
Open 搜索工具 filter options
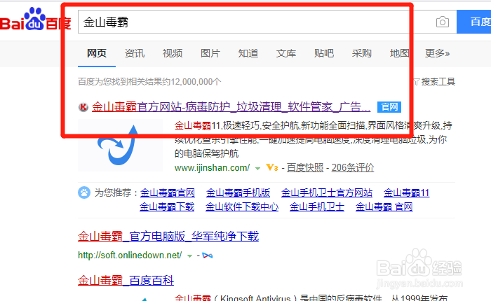point(434,82)
